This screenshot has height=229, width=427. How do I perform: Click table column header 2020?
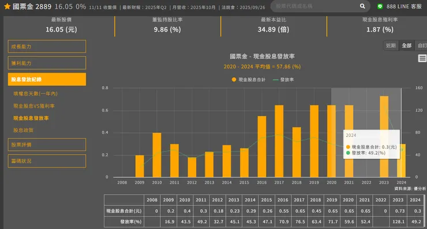pyautogui.click(x=348, y=200)
